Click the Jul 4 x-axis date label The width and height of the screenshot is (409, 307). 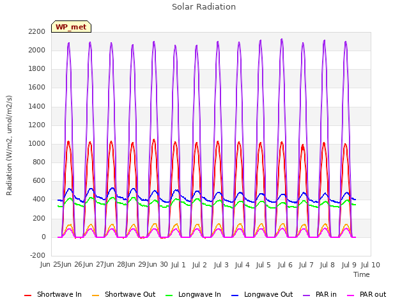(x=242, y=265)
